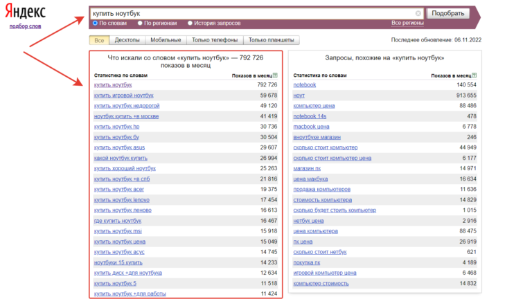Open the 'купить ноутбук asus' link
532x299 pixels.
119,147
